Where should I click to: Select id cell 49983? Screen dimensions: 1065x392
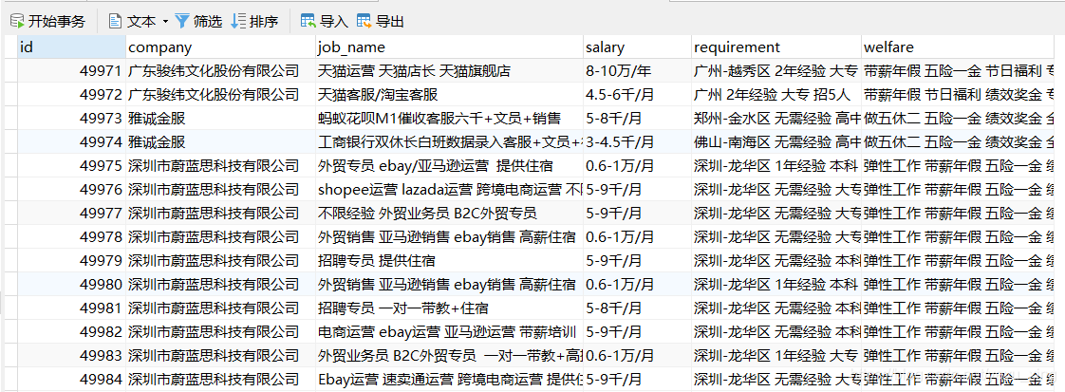(71, 356)
